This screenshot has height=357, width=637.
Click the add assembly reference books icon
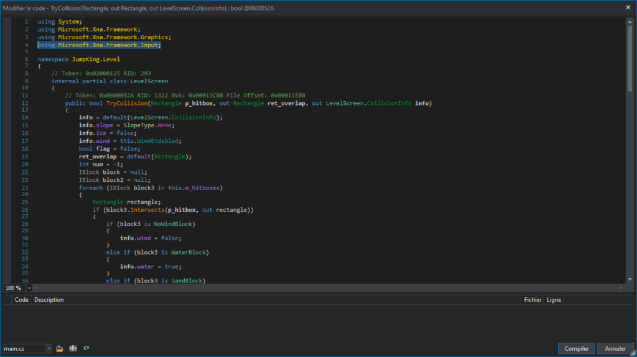coord(73,348)
